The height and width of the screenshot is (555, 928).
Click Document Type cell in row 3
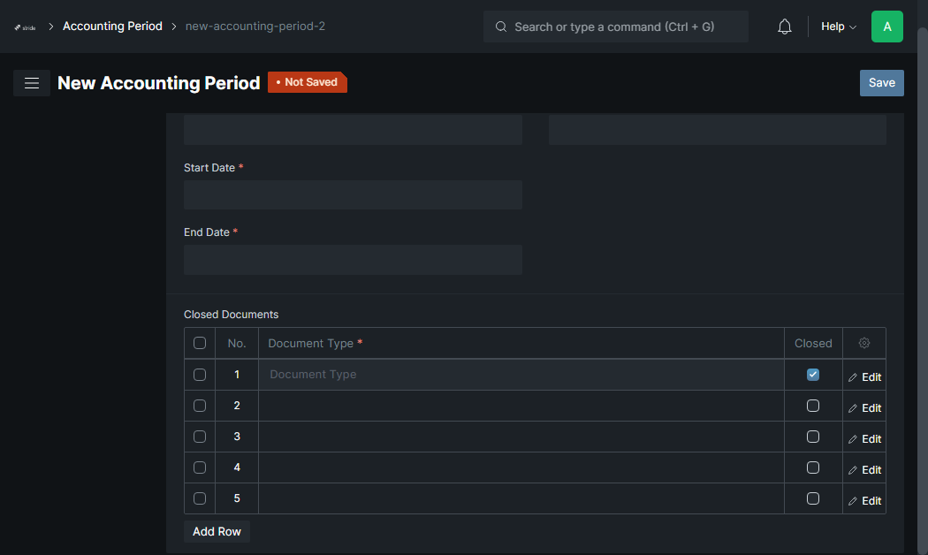pos(521,436)
